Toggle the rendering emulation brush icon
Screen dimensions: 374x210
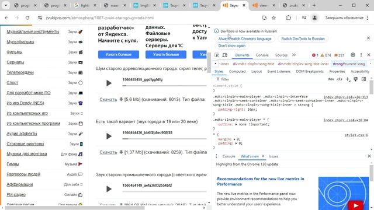[x=356, y=79]
